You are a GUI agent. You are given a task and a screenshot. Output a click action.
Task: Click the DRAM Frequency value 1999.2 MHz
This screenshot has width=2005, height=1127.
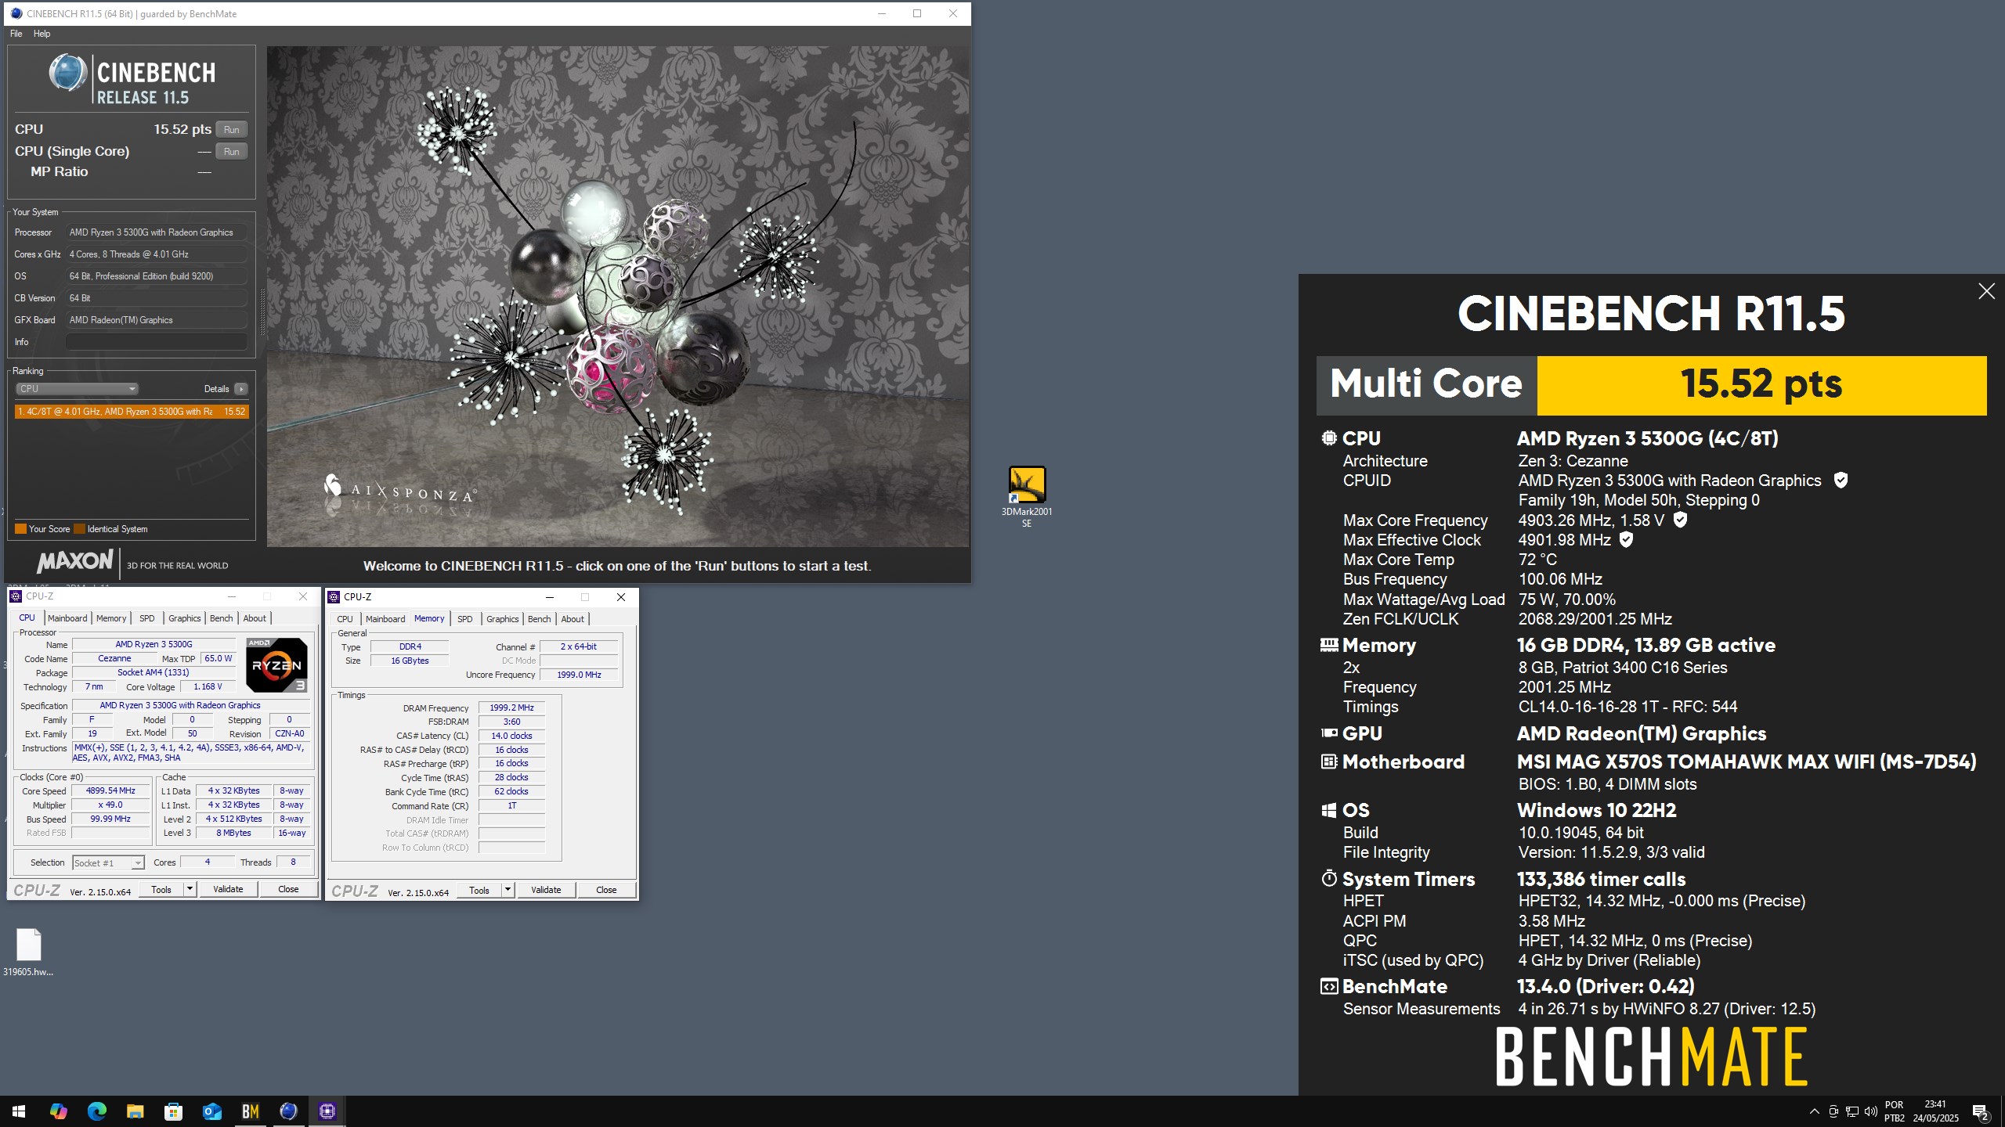coord(511,708)
